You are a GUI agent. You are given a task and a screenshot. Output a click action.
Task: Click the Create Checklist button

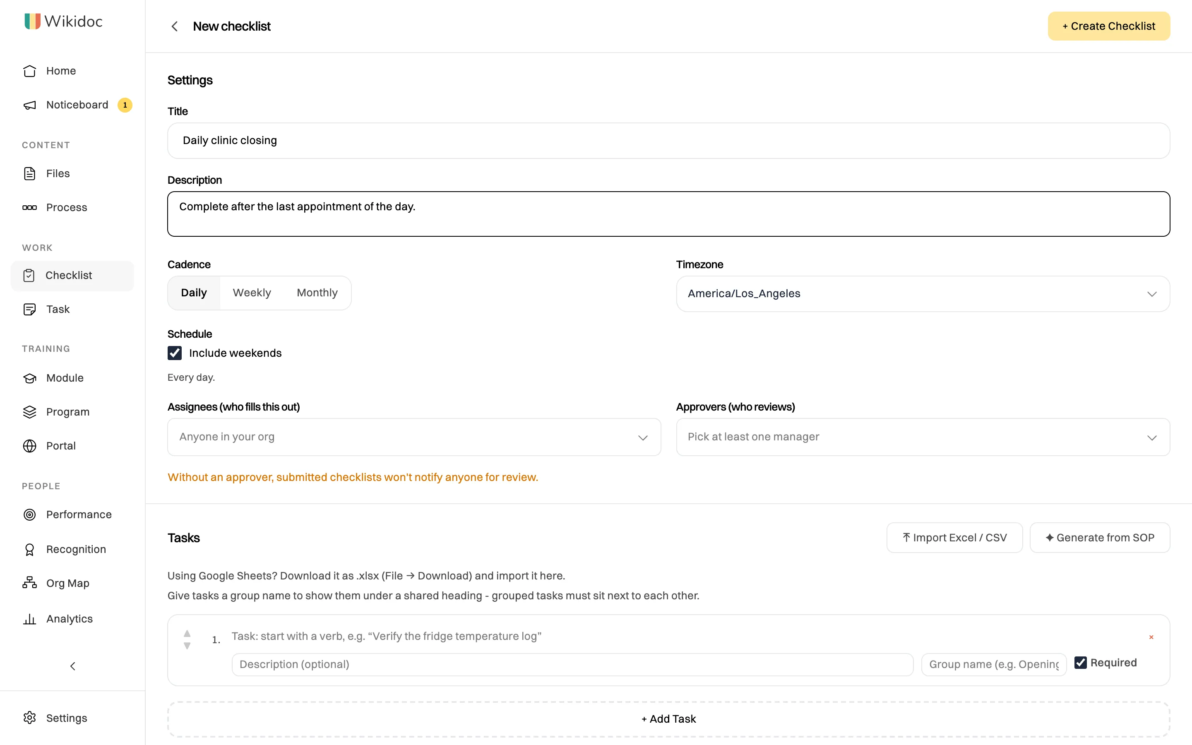1109,26
